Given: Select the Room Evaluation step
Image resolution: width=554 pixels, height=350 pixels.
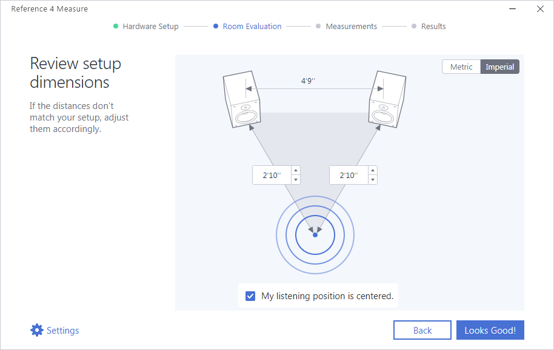Looking at the screenshot, I should point(252,27).
